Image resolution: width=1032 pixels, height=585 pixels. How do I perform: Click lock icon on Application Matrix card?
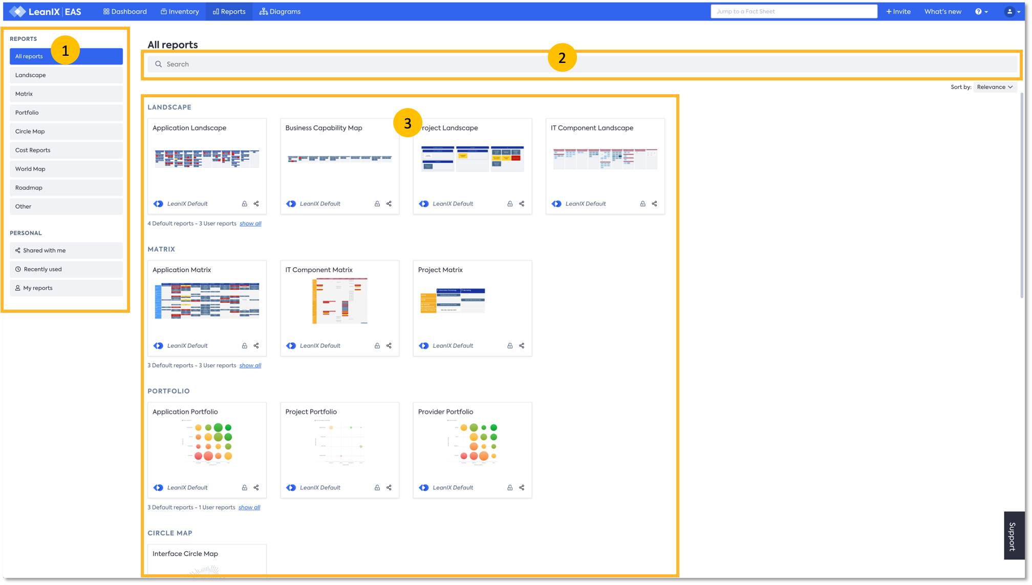pyautogui.click(x=245, y=345)
